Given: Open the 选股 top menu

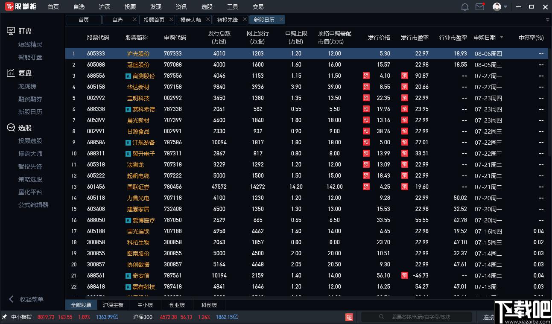Looking at the screenshot, I should coord(207,7).
